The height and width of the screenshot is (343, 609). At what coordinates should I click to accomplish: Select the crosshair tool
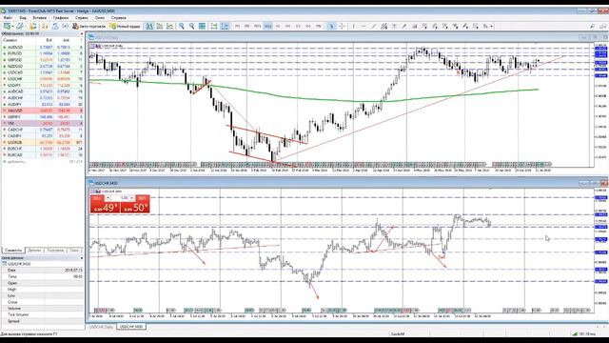click(342, 26)
